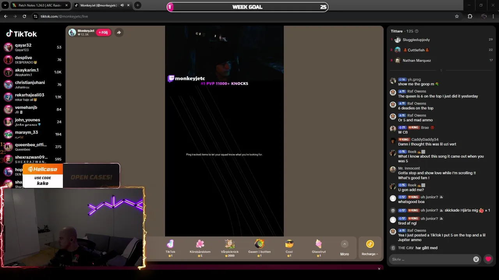Open top viewer Nathan Marquez
This screenshot has height=280, width=499.
(417, 60)
